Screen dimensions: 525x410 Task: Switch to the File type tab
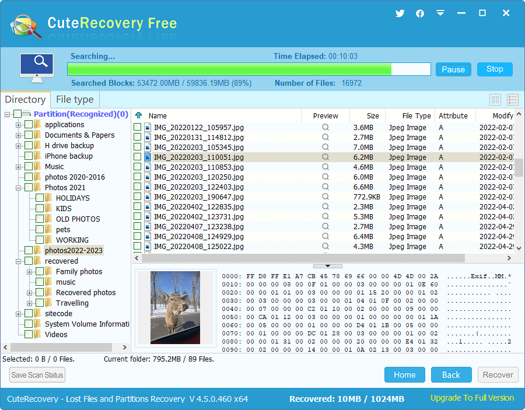coord(75,100)
